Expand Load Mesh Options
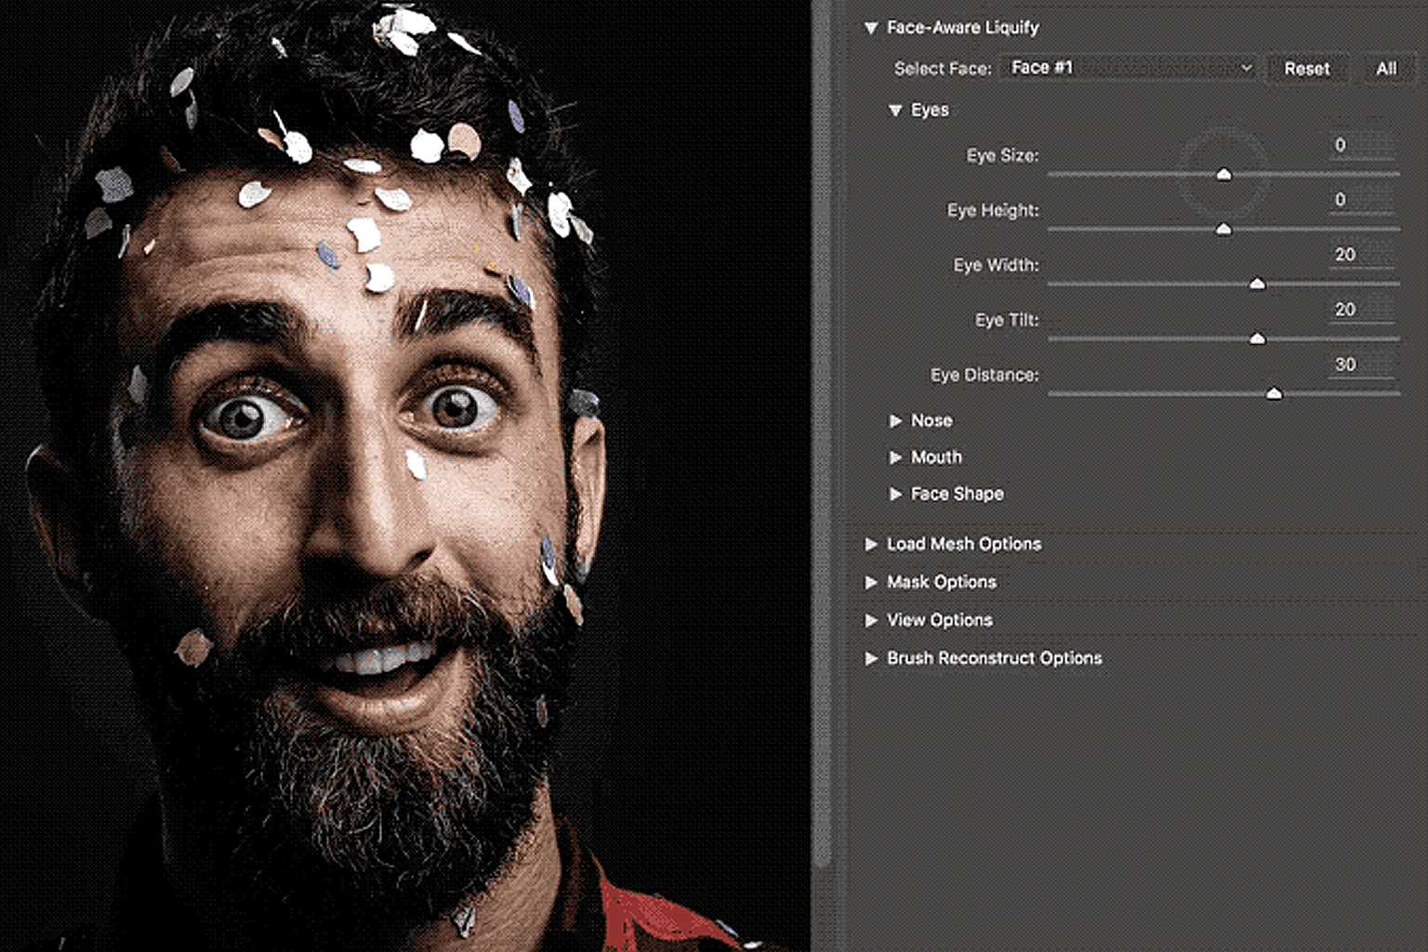 pyautogui.click(x=871, y=544)
